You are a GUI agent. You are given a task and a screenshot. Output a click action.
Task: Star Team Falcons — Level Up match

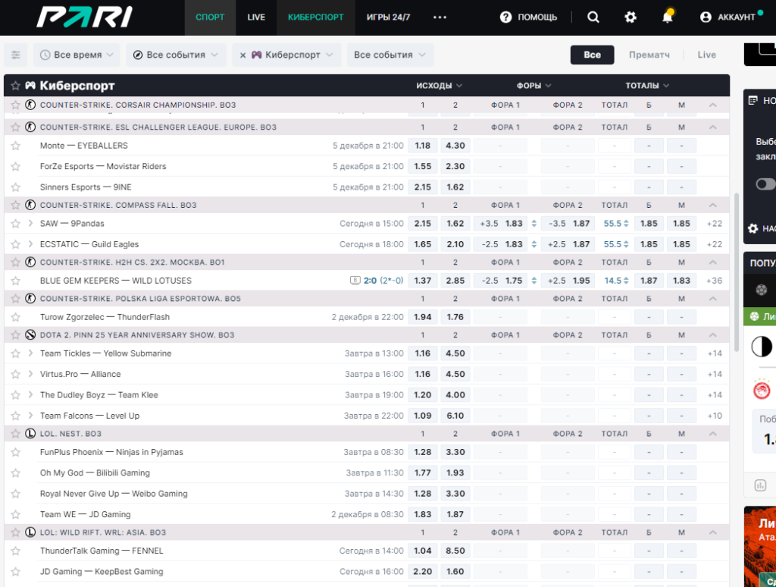(15, 416)
